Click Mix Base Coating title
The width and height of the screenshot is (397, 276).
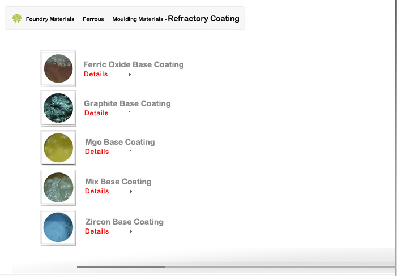pos(118,182)
